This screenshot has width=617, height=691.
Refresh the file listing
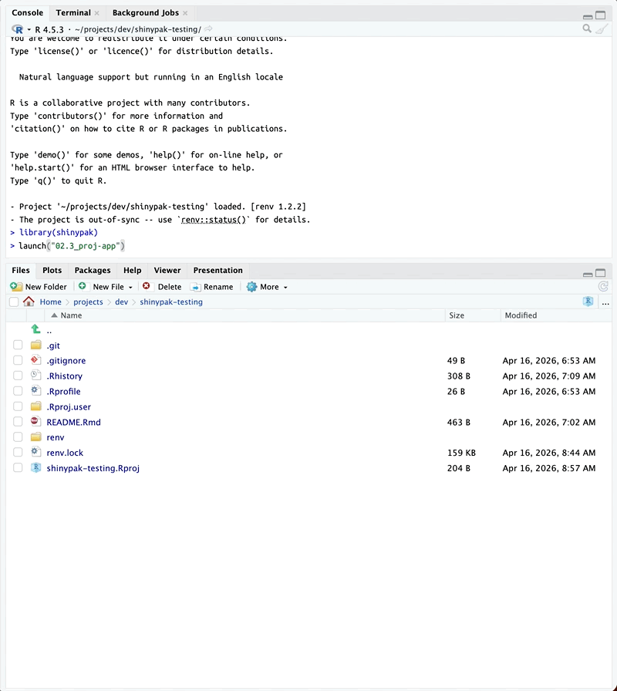(x=603, y=286)
